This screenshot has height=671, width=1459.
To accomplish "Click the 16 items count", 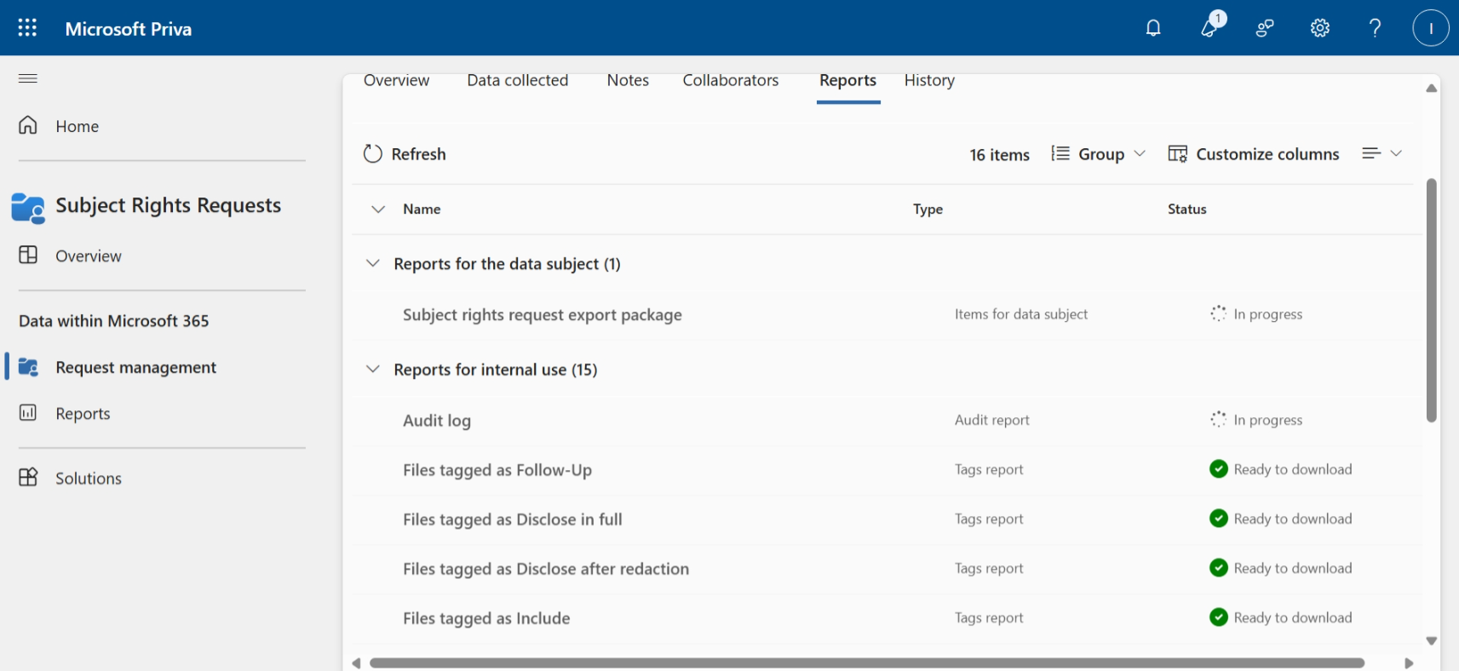I will point(999,154).
